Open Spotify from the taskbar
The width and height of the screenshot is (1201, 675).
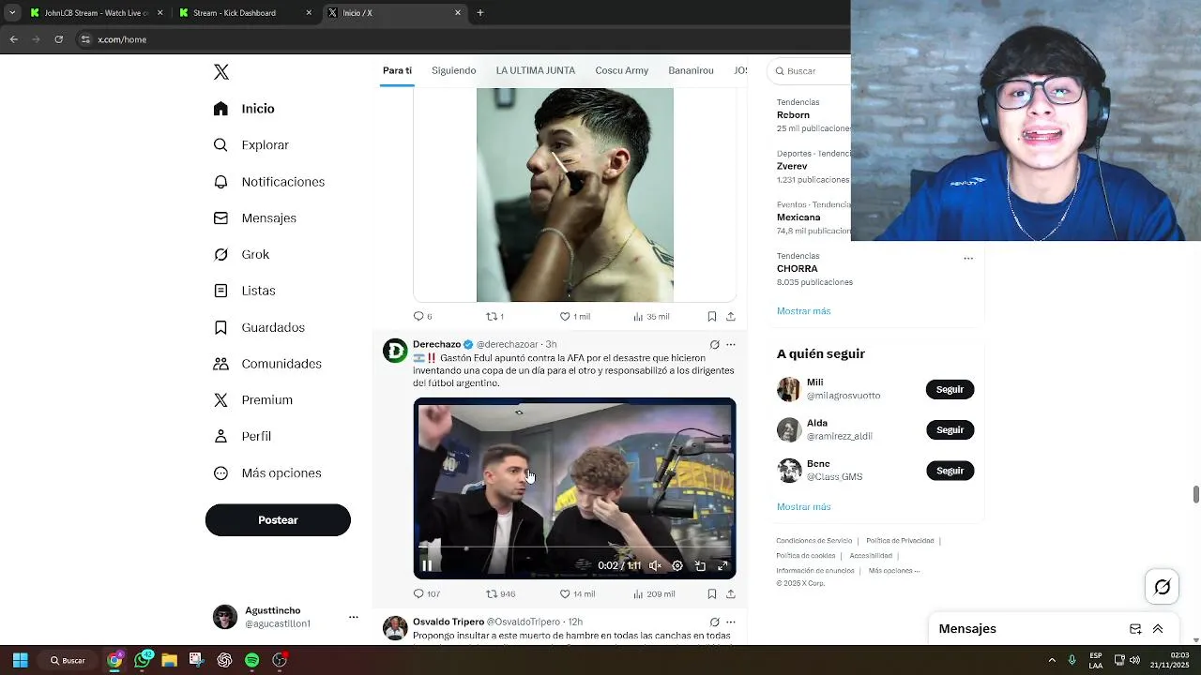(251, 660)
